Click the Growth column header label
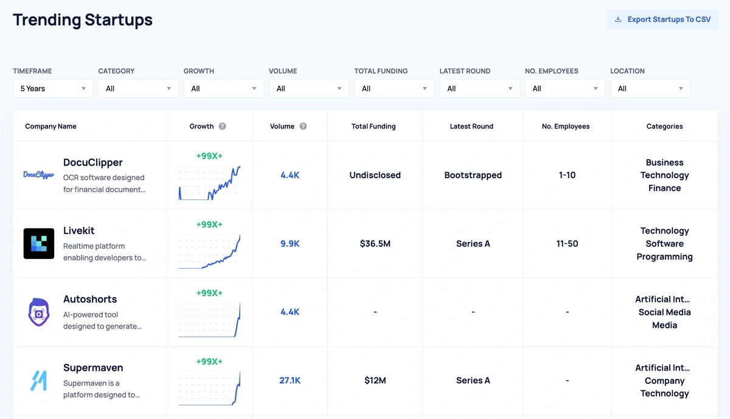The image size is (730, 419). 201,126
